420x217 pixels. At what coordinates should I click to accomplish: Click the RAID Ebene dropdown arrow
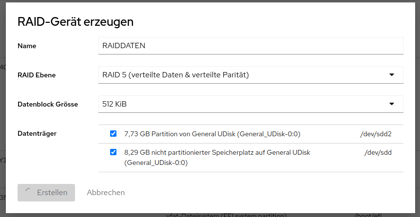point(392,75)
